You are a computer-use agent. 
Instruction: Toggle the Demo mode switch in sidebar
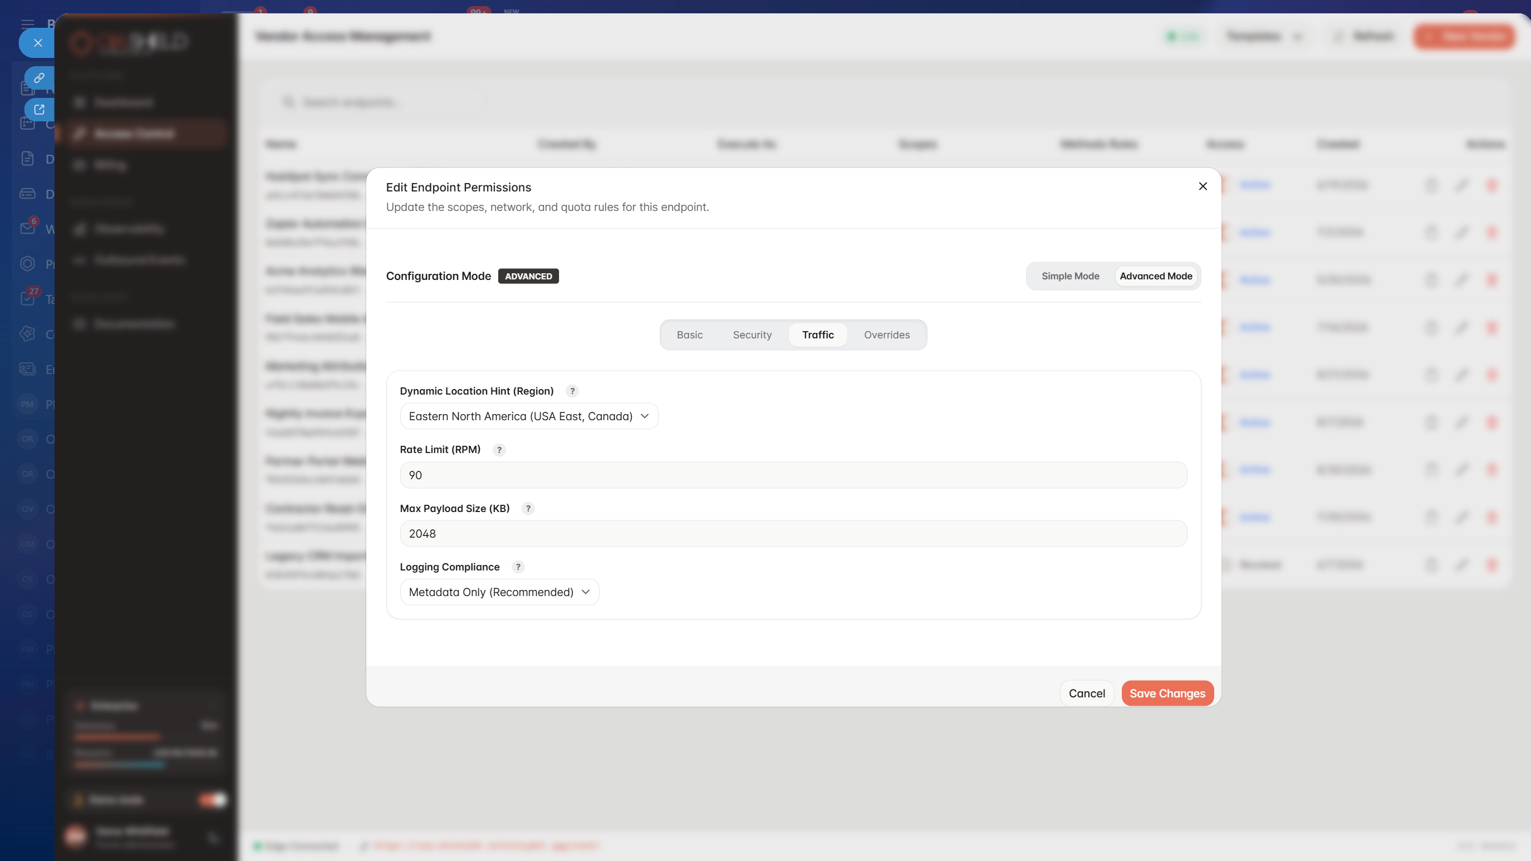[213, 800]
